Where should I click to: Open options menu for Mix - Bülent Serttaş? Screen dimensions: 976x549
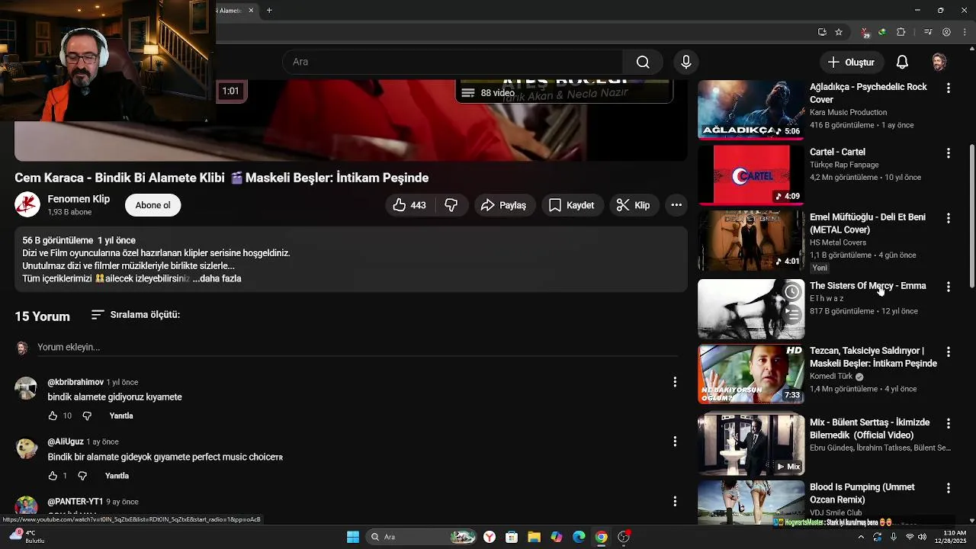[x=949, y=423]
